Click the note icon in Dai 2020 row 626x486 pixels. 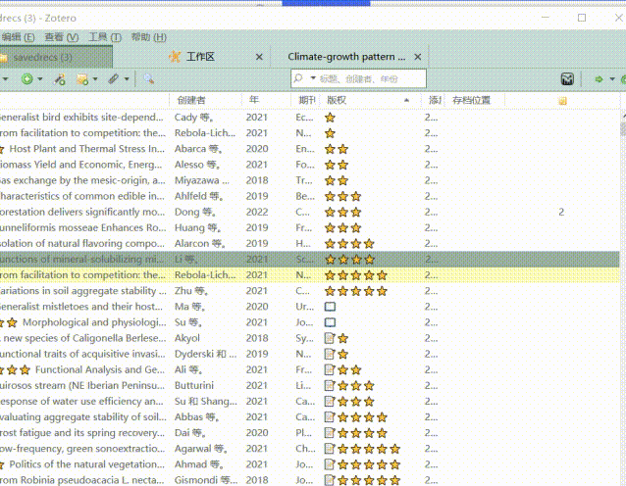330,433
